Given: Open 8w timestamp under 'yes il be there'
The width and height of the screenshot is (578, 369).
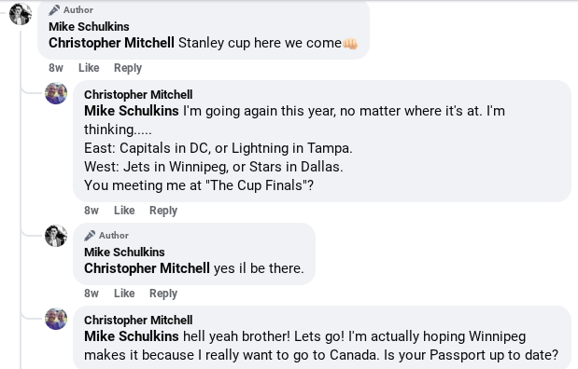Looking at the screenshot, I should coord(92,294).
